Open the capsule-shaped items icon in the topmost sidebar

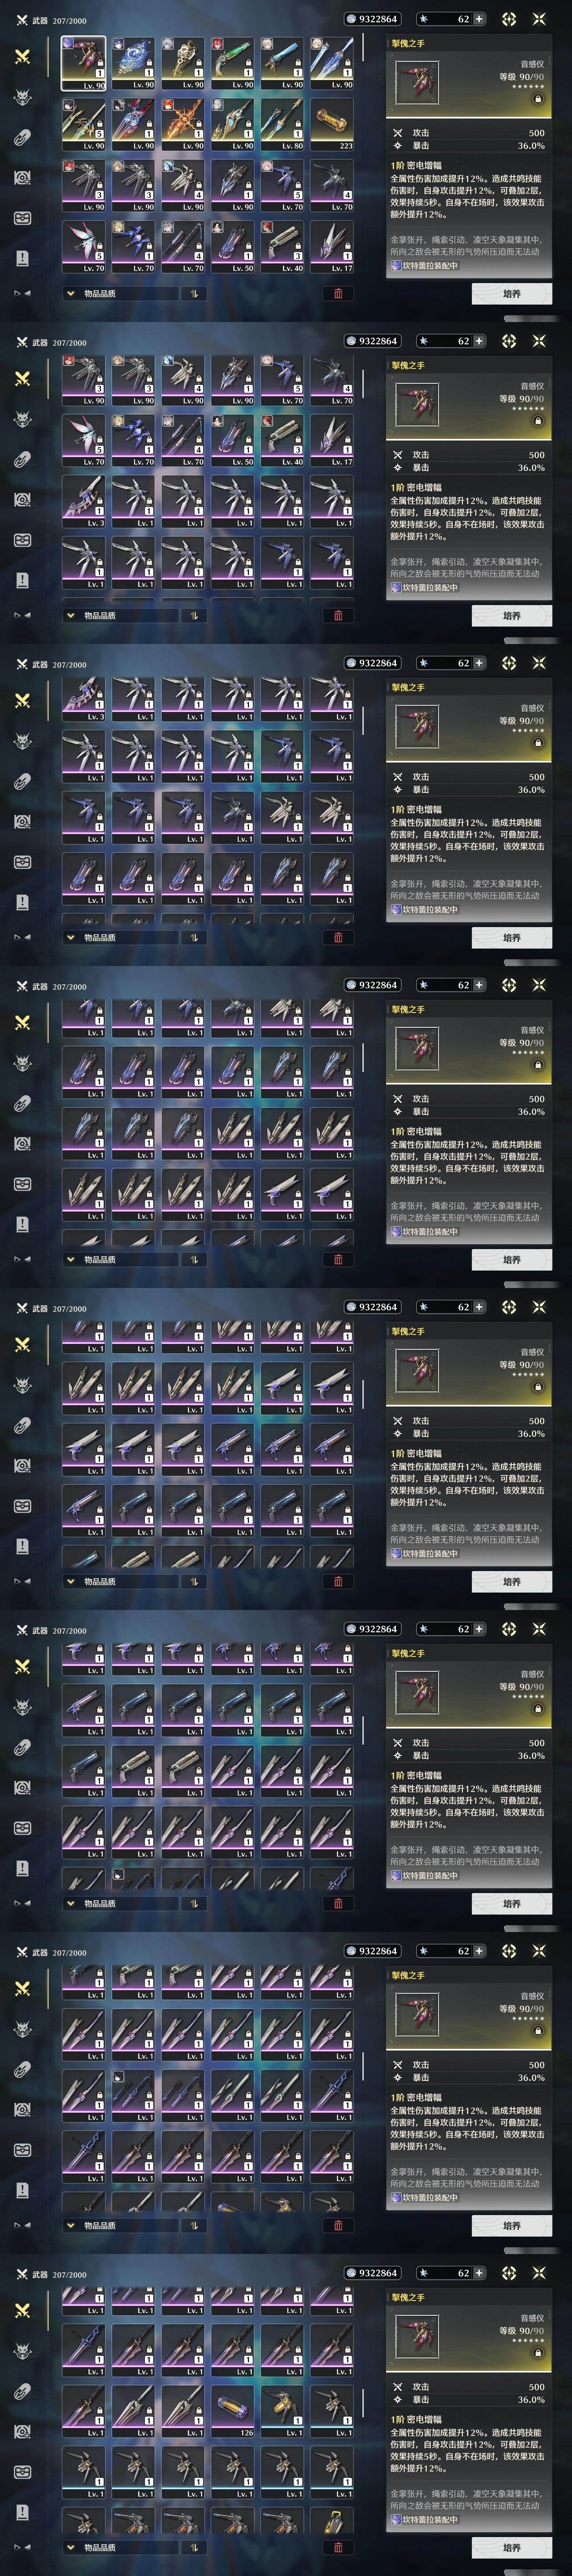pos(22,137)
